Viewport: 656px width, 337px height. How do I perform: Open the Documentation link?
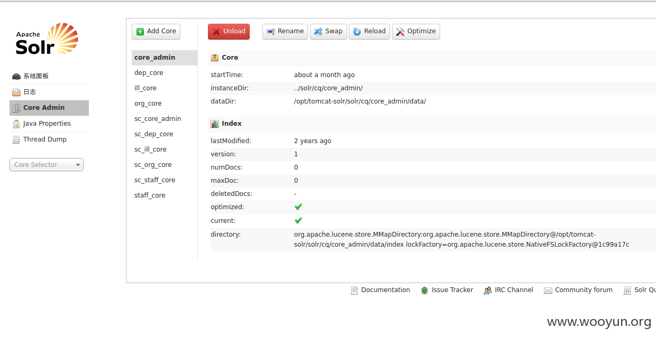380,290
